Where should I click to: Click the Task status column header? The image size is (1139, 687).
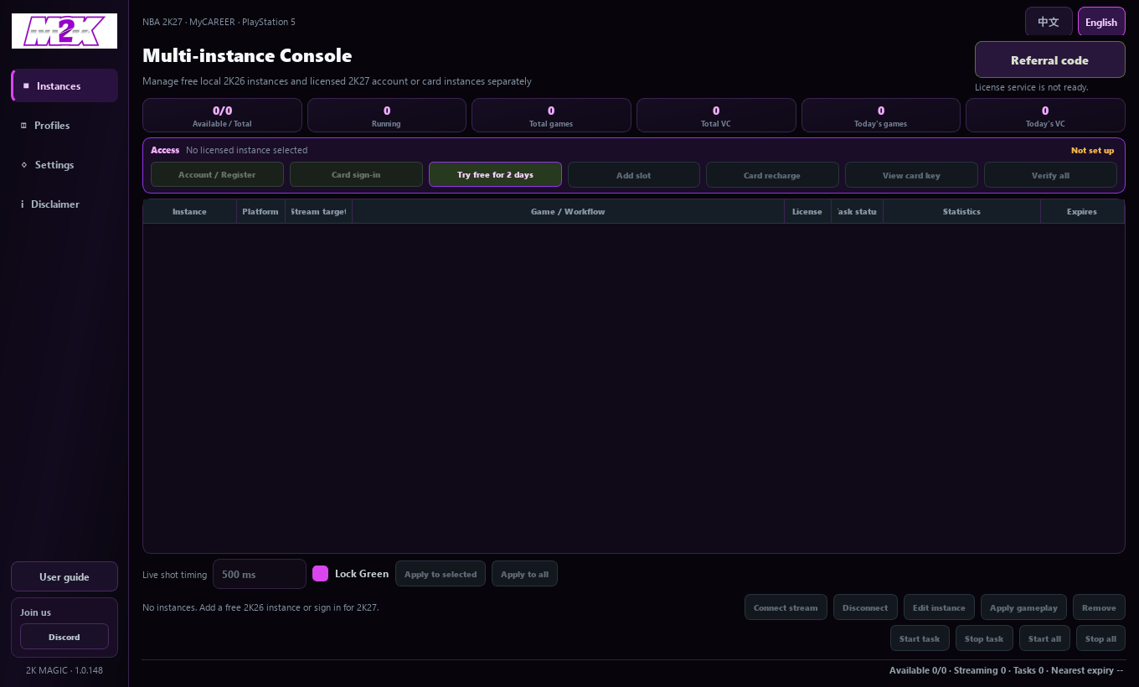click(857, 211)
